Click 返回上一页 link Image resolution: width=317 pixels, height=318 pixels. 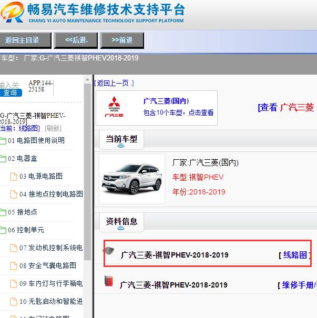(114, 83)
